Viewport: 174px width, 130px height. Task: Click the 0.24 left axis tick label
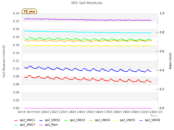coord(16,14)
